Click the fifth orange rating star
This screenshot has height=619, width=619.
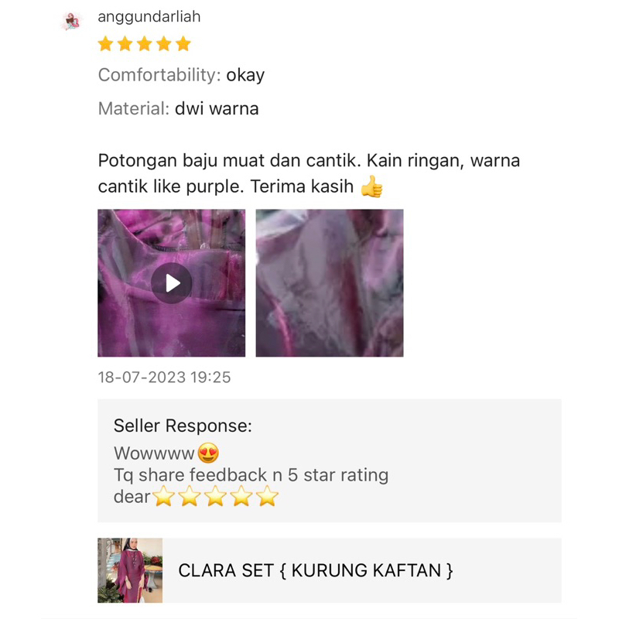(183, 44)
